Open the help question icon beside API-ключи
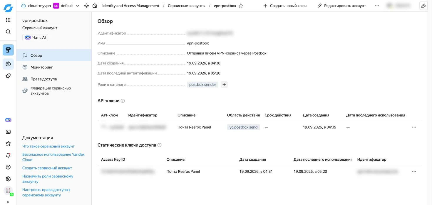The height and width of the screenshot is (205, 432). click(123, 101)
